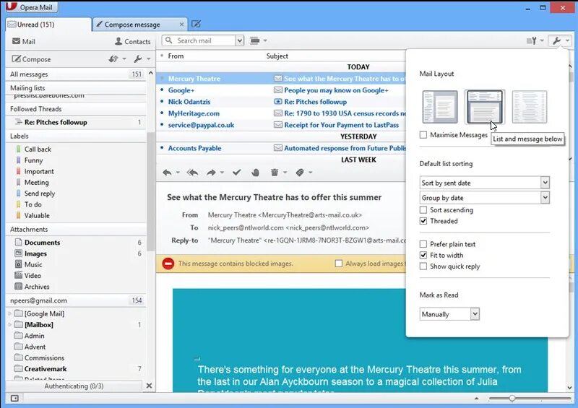This screenshot has height=408, width=578.
Task: Click the new compose tab icon
Action: pyautogui.click(x=196, y=25)
